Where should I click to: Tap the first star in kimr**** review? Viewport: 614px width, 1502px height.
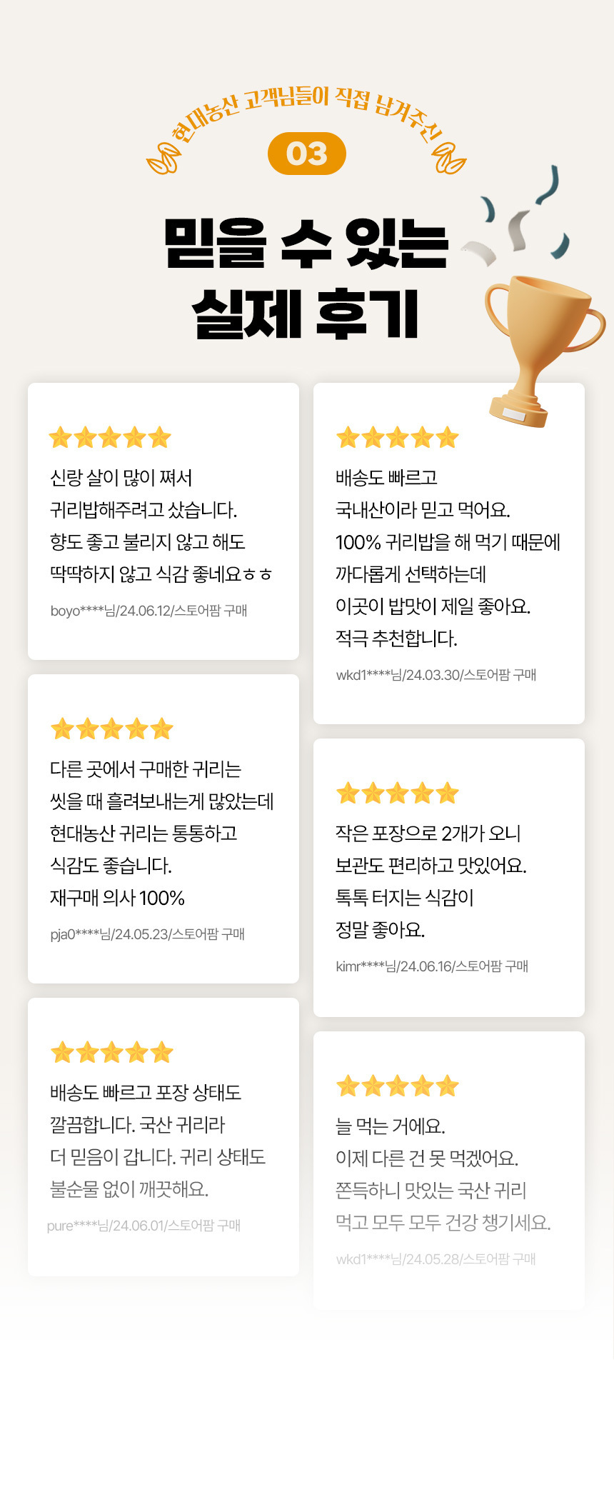[x=348, y=793]
